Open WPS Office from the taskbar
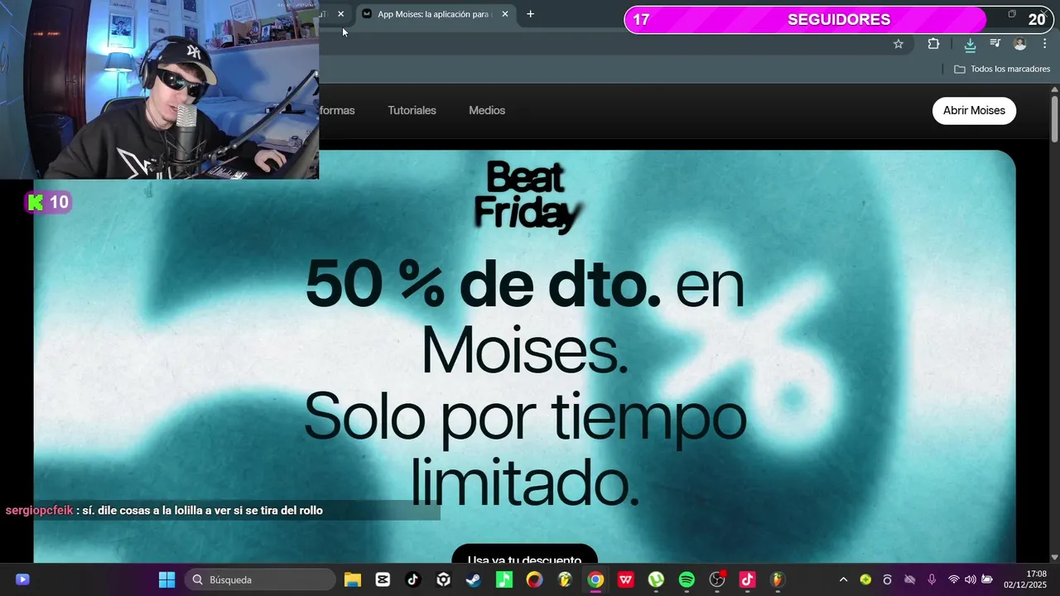The image size is (1060, 596). coord(626,579)
